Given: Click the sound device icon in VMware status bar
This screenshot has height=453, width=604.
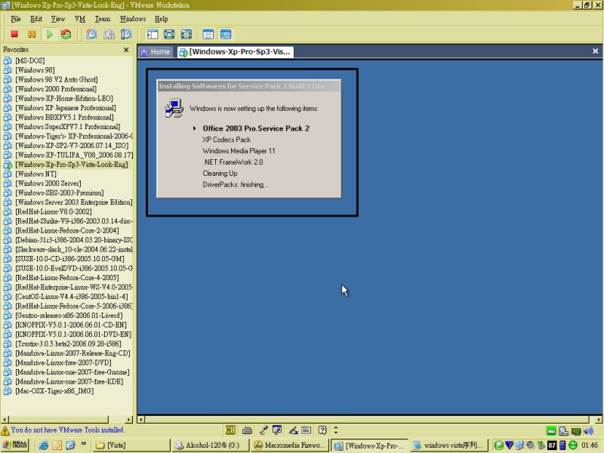Looking at the screenshot, I should coord(588,430).
